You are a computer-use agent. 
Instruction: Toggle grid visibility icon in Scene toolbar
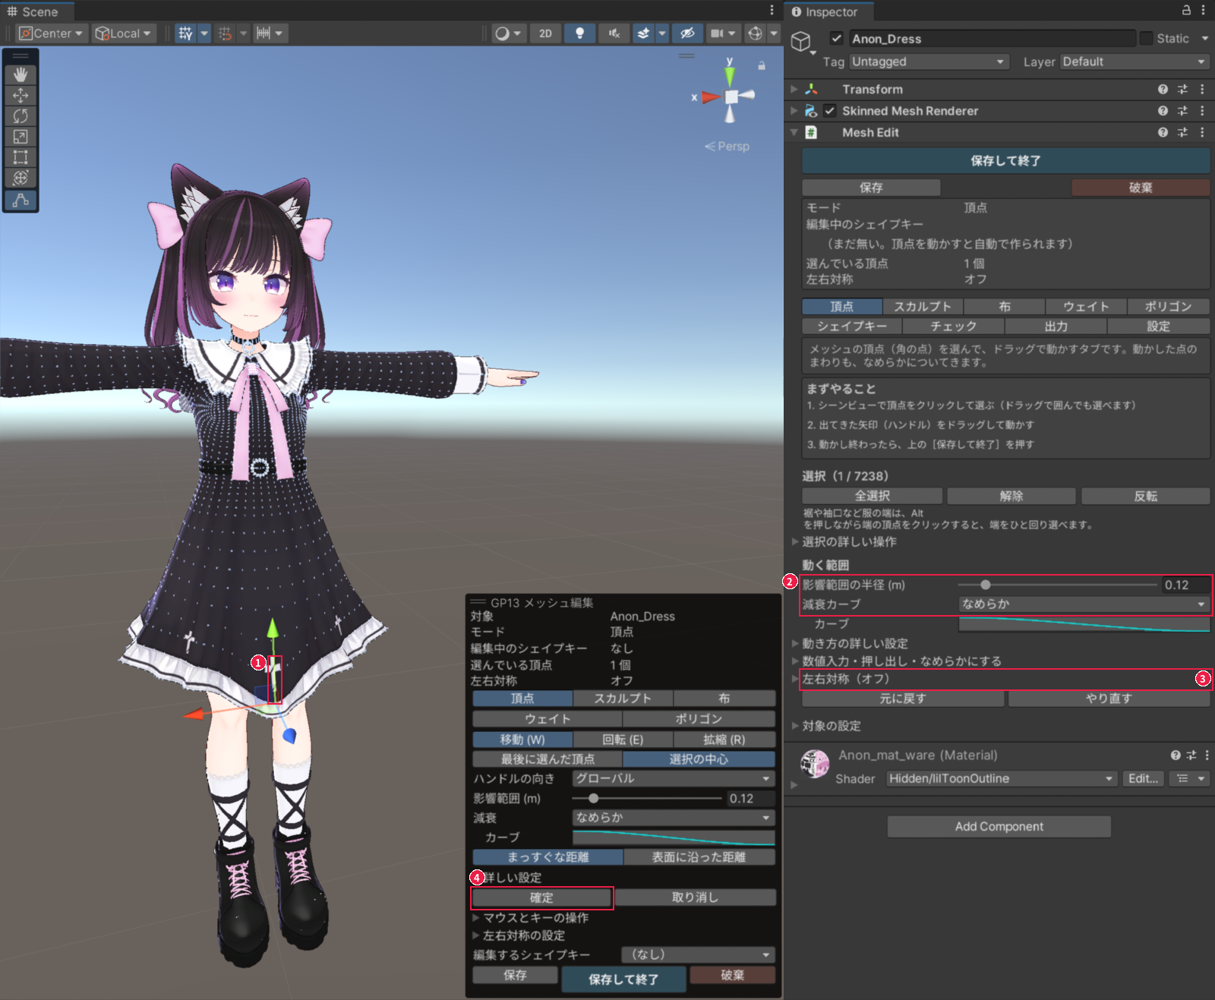[185, 33]
